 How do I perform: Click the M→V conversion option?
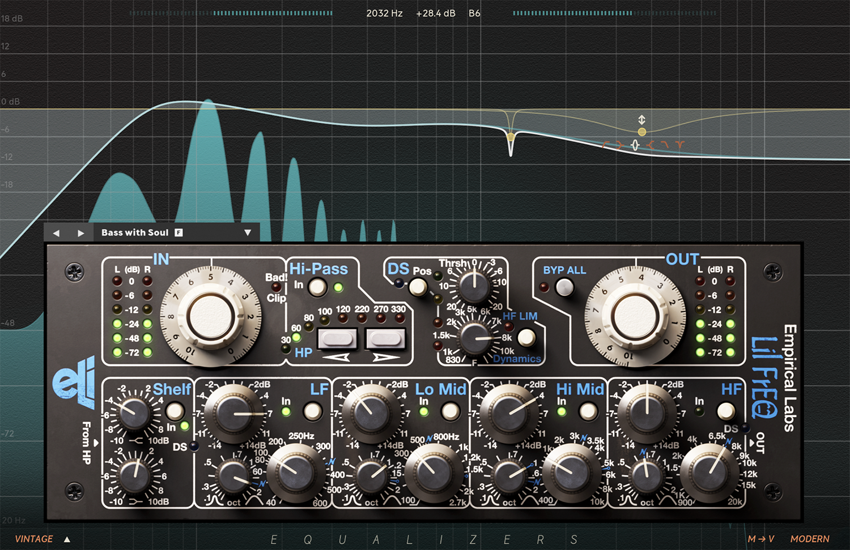tap(760, 539)
